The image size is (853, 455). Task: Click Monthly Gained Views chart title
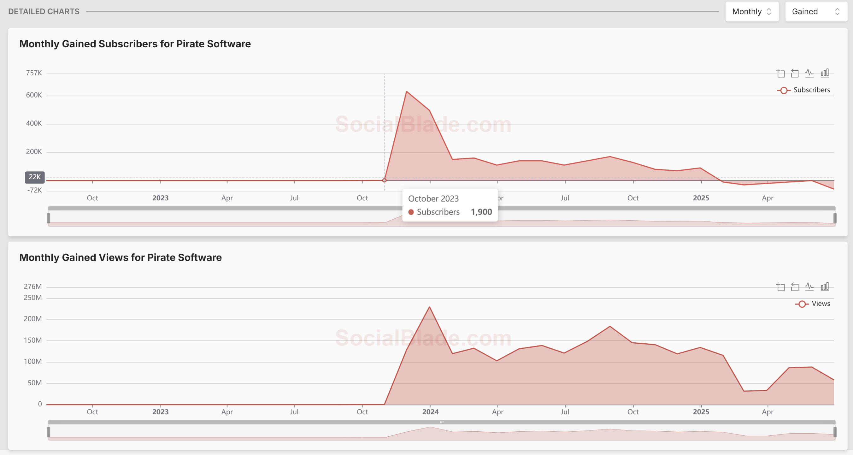[121, 257]
